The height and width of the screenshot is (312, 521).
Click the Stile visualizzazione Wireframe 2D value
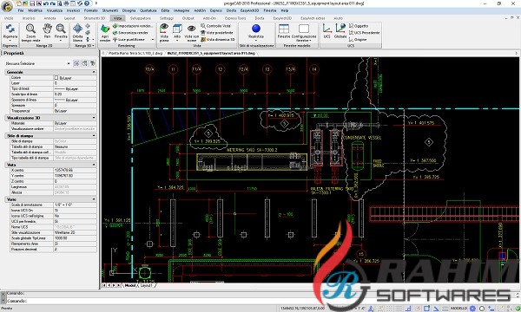(75, 232)
